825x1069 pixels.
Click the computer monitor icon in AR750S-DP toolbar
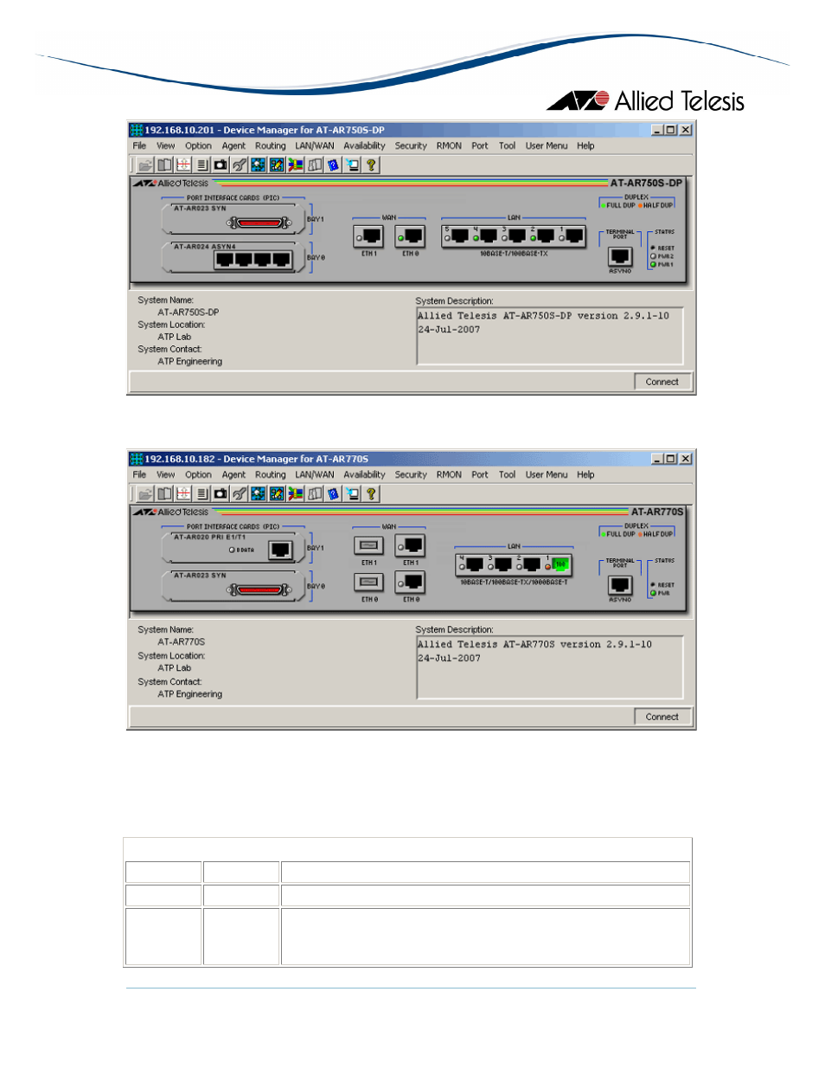tap(352, 164)
